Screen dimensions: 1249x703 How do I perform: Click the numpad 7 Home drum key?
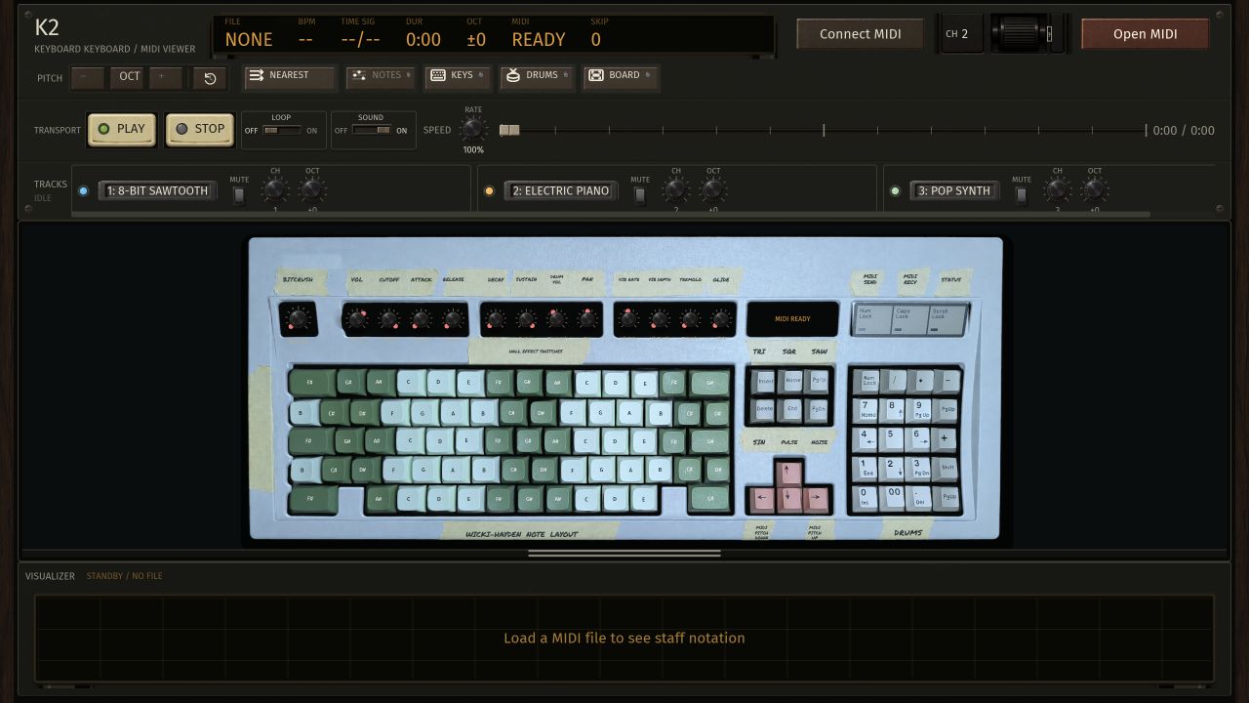pos(867,409)
